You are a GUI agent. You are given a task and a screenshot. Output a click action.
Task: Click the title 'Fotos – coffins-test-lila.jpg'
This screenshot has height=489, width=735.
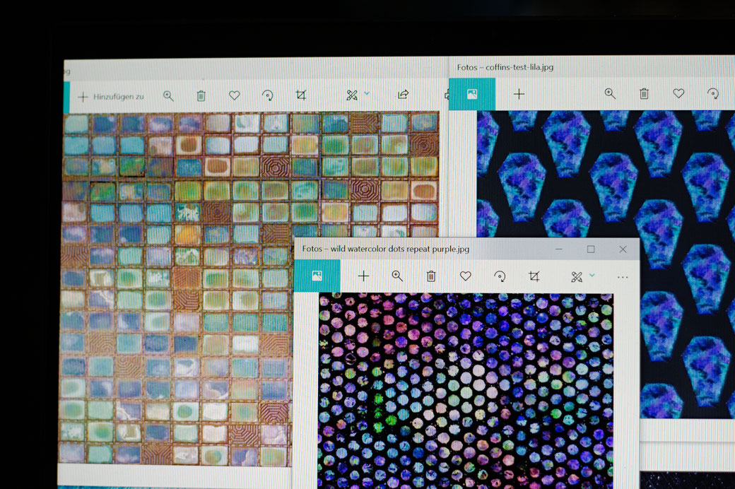505,67
